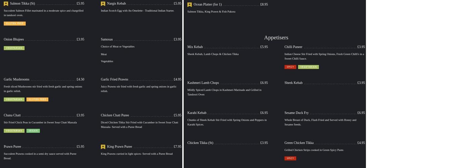
Task: Click the Spicy tag under Chilli Paneer
Action: pos(290,67)
